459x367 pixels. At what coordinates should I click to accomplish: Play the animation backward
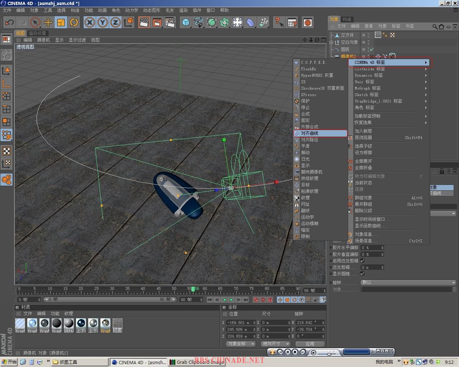(224, 300)
